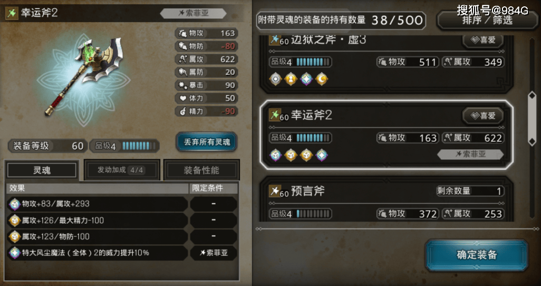Select the 预言斧 equipment card
This screenshot has width=541, height=286.
coord(386,199)
